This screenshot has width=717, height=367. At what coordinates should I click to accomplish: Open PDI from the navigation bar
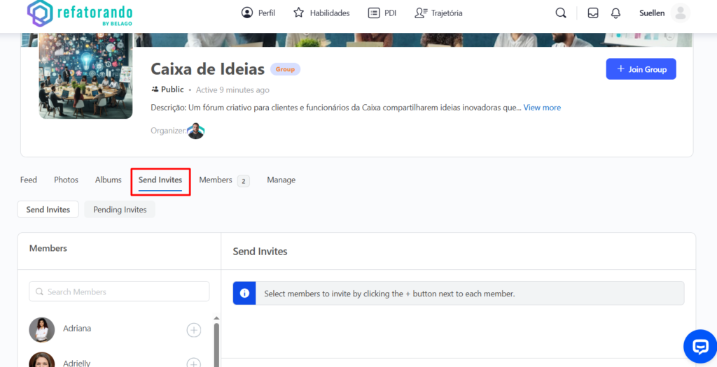383,13
